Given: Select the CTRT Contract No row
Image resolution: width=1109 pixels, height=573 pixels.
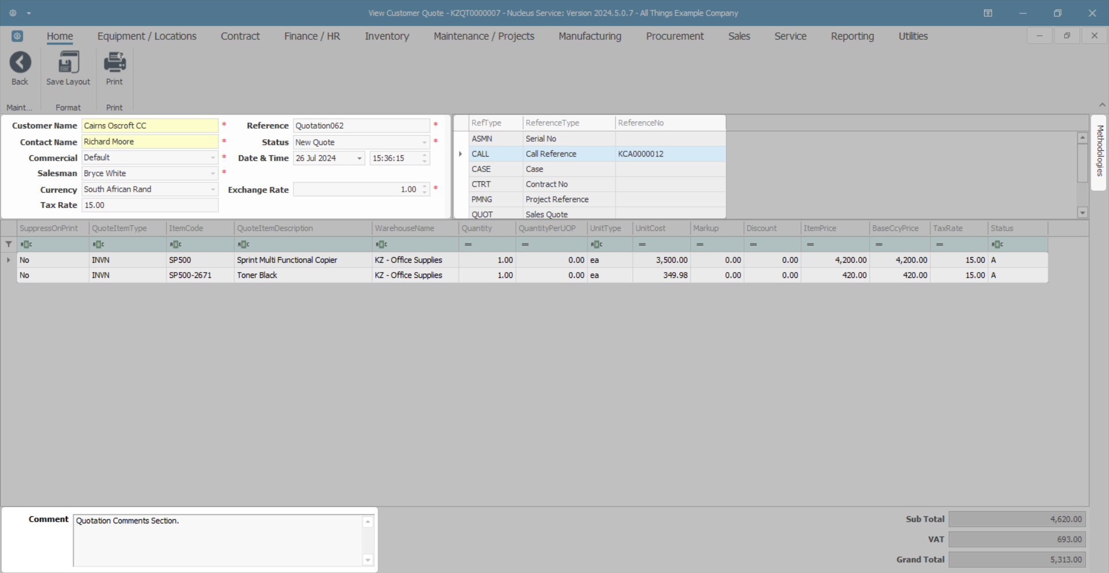Looking at the screenshot, I should tap(597, 184).
